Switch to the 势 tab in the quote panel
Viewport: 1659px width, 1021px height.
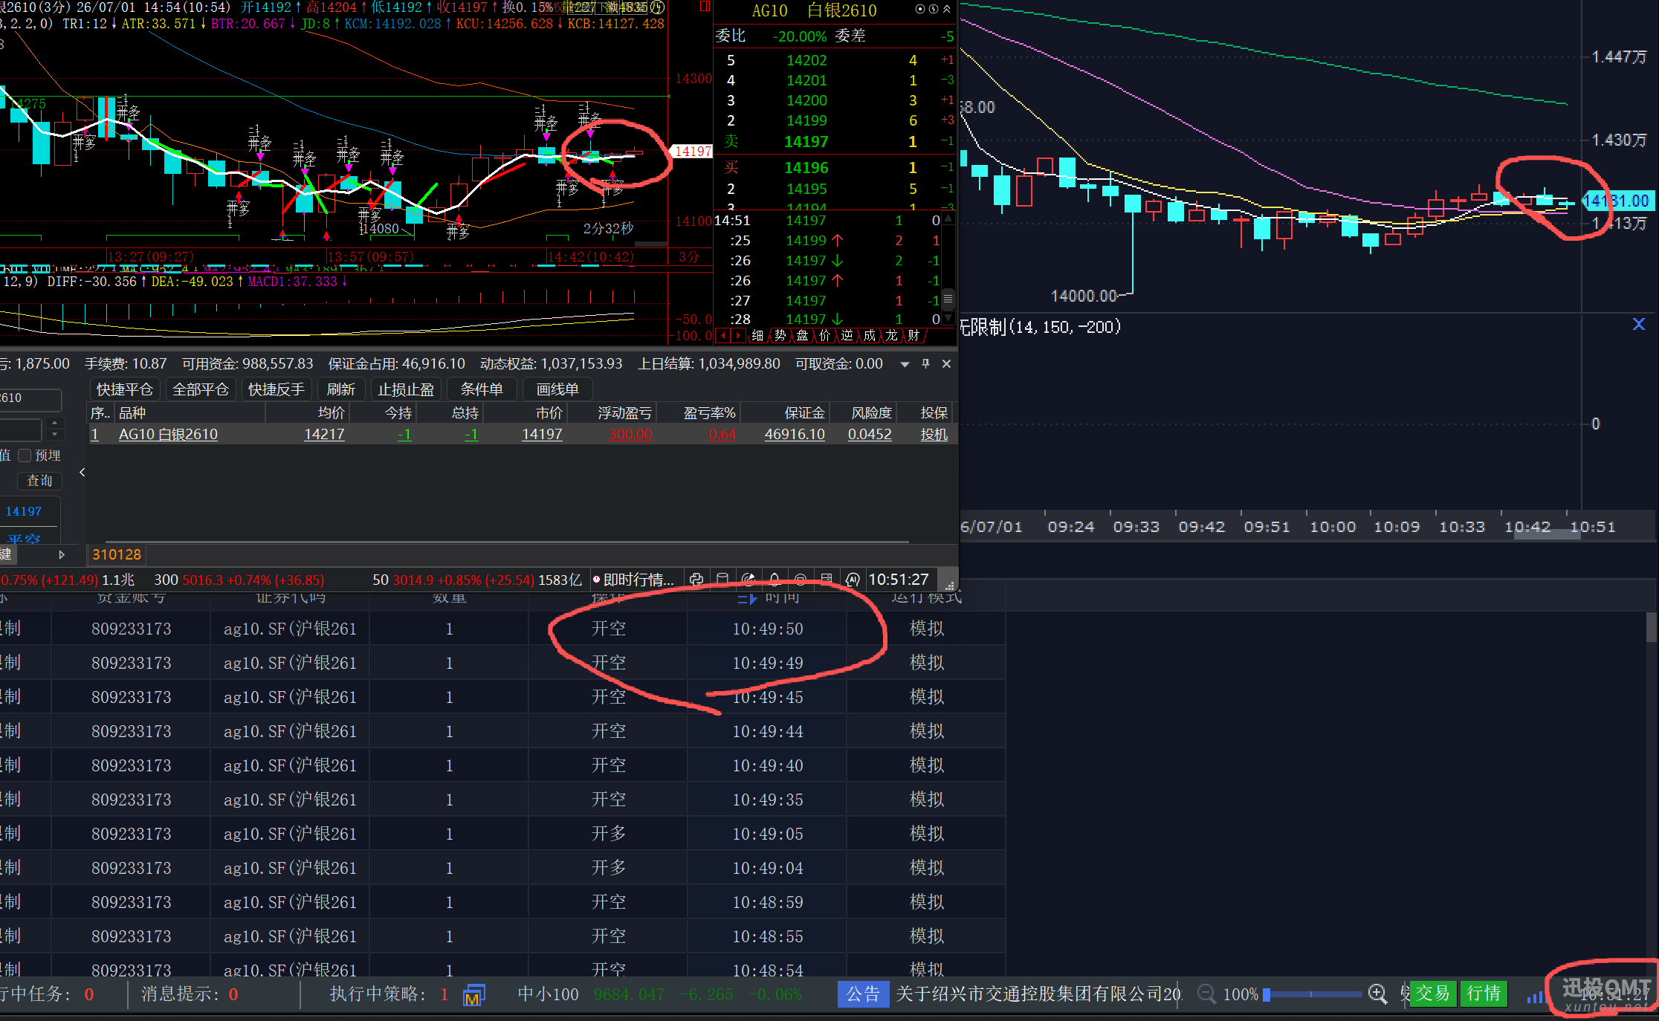(x=780, y=336)
